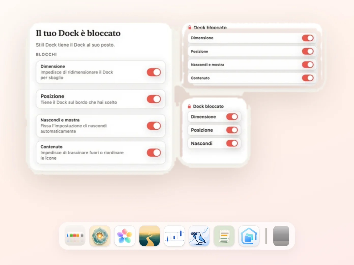
Task: Click "Still Dock tiene il Dock al suo posto."
Action: click(x=75, y=45)
